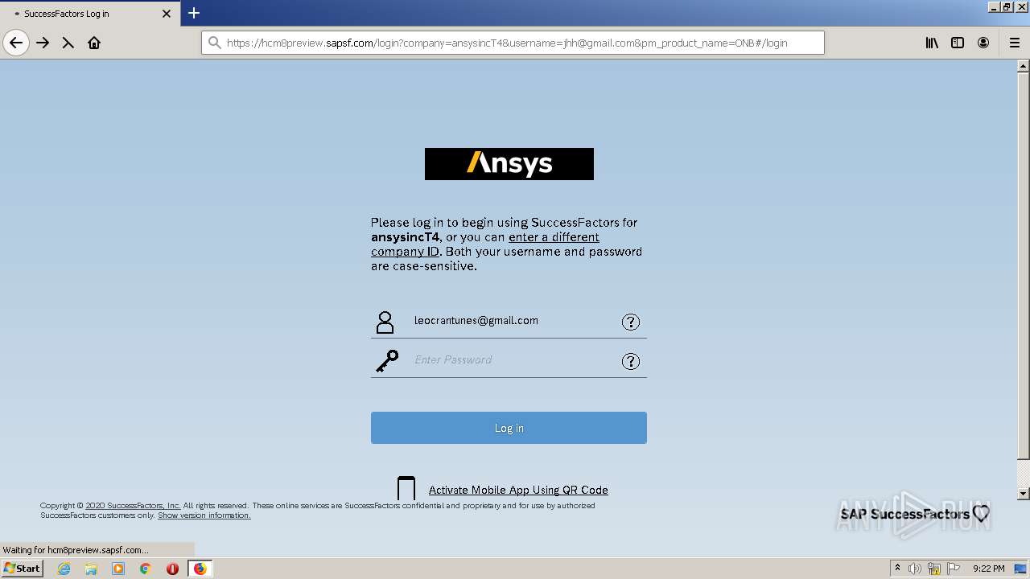Click Show version information link
Image resolution: width=1030 pixels, height=579 pixels.
pyautogui.click(x=204, y=515)
